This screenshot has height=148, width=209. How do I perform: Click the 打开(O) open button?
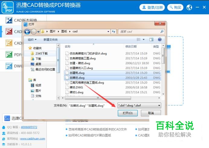127,113
